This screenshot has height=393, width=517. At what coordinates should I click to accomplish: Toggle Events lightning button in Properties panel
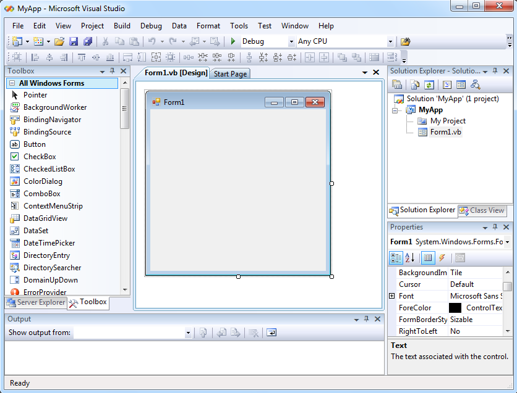click(x=442, y=258)
